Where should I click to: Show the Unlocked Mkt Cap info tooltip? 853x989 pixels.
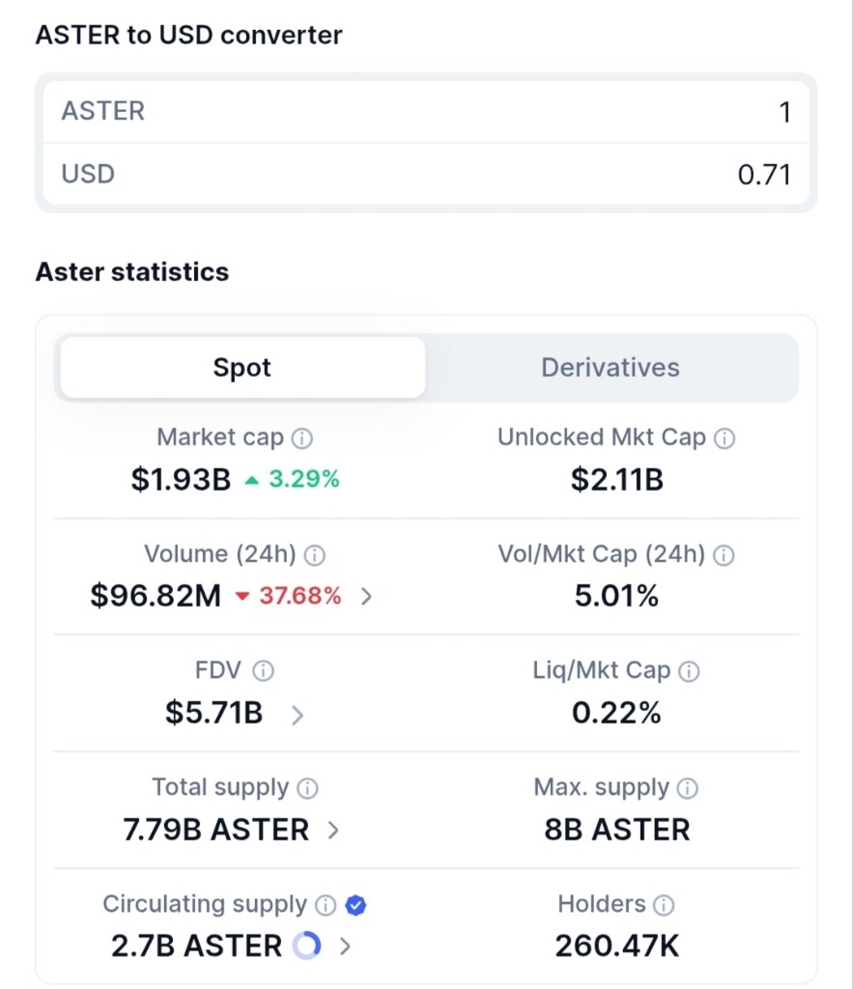(x=725, y=438)
